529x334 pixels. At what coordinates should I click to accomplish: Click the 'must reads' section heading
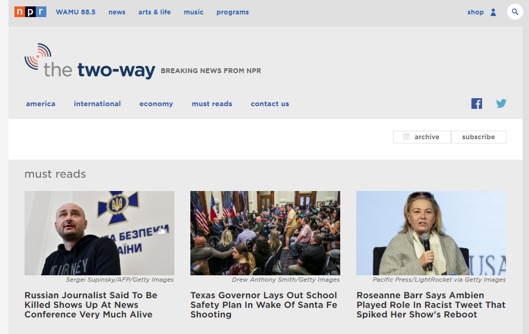pos(55,174)
